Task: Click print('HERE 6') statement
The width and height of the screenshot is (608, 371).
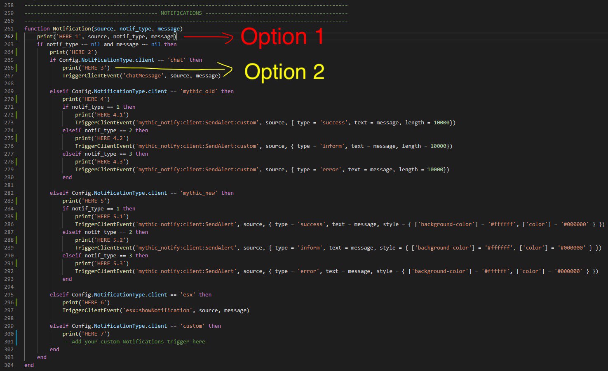Action: (x=86, y=302)
